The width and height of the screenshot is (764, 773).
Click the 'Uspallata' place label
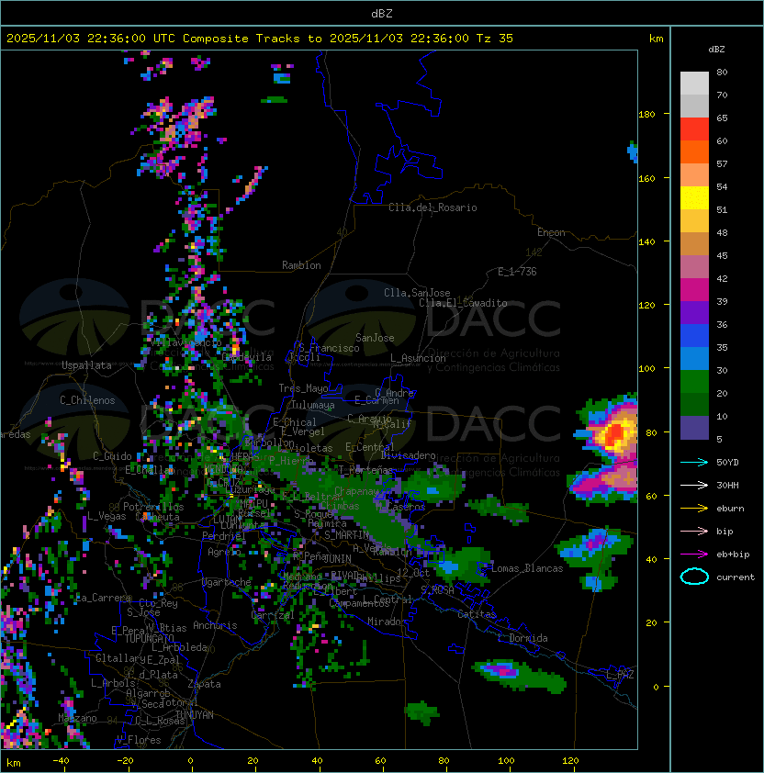coord(86,365)
